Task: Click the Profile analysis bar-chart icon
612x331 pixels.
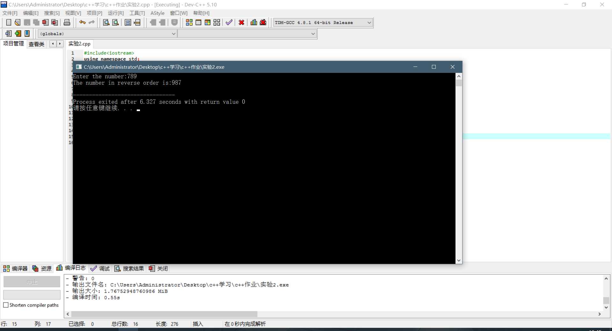Action: pos(254,22)
